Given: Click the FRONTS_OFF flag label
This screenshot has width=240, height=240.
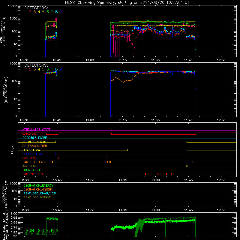Looking at the screenshot, I should [32, 170].
